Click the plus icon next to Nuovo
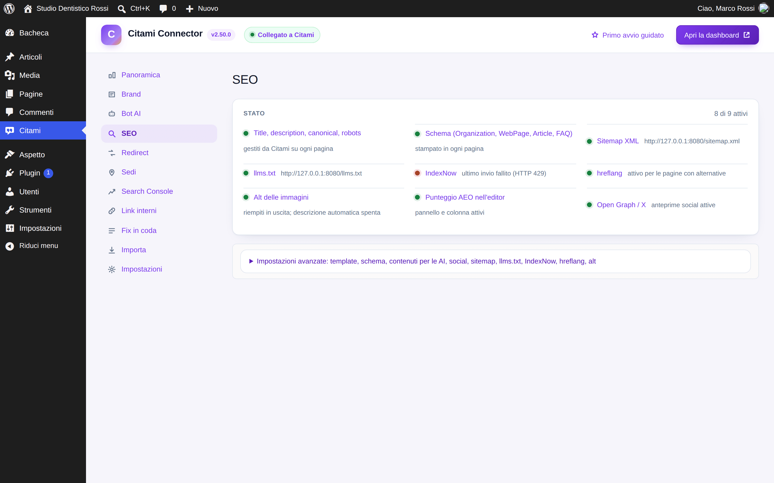Image resolution: width=774 pixels, height=483 pixels. coord(190,9)
